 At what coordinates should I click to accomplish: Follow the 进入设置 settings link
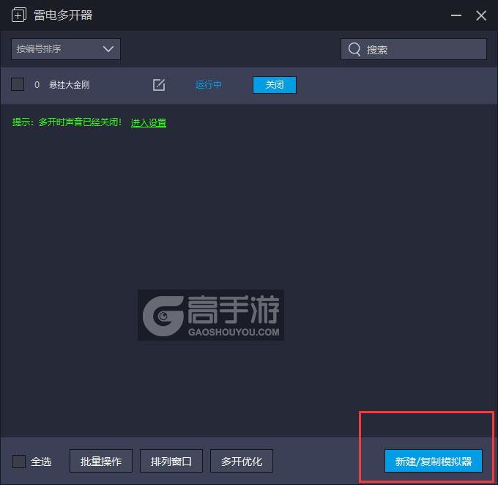coord(149,122)
